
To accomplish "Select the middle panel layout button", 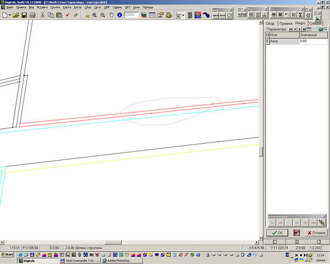I will [x=297, y=242].
